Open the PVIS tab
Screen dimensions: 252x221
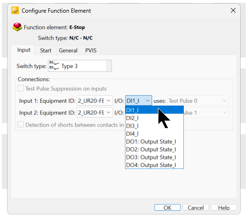click(x=91, y=50)
